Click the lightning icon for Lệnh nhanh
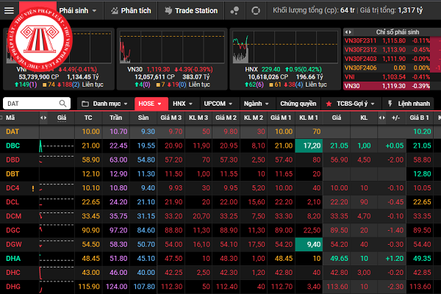This screenshot has height=294, width=441. tap(390, 104)
